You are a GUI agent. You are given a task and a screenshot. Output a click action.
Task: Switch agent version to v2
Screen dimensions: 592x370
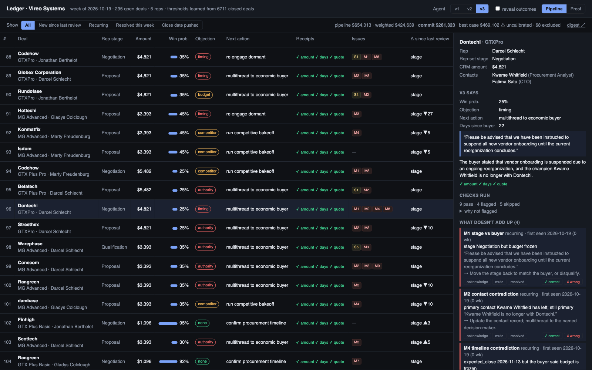pos(470,9)
